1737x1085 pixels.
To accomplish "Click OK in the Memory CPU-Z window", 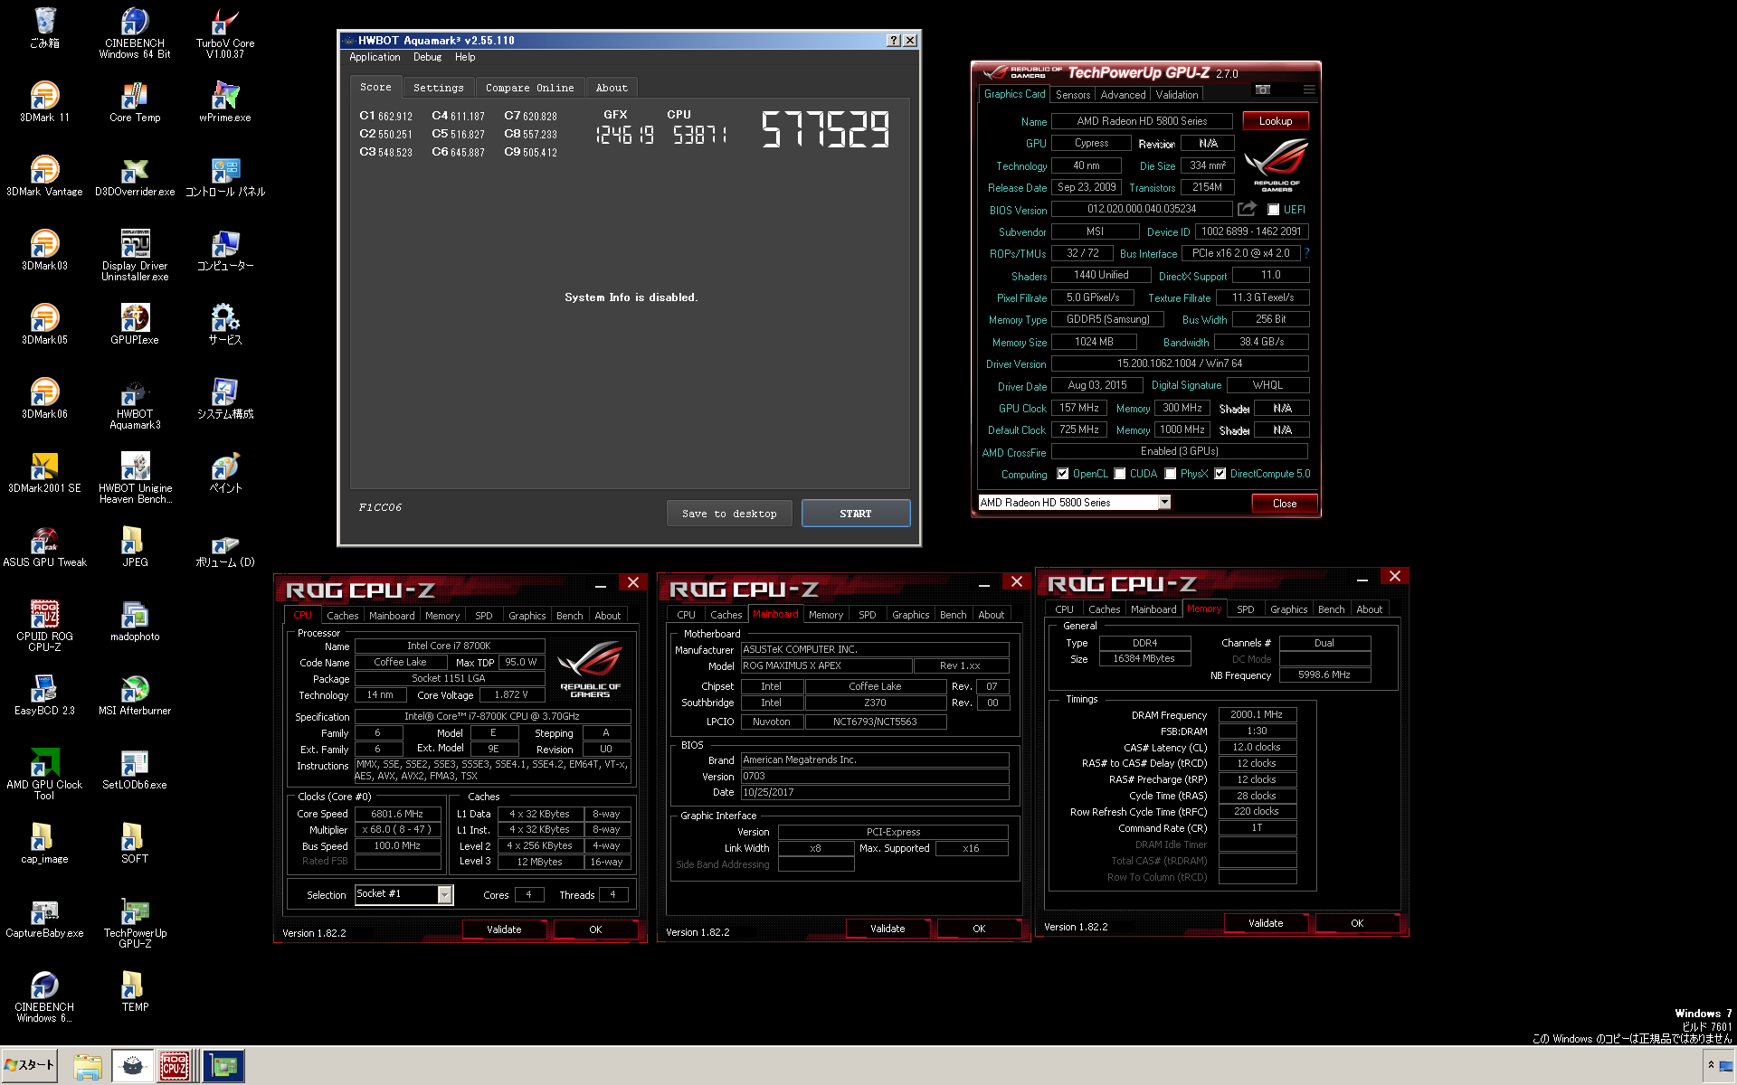I will point(1357,923).
